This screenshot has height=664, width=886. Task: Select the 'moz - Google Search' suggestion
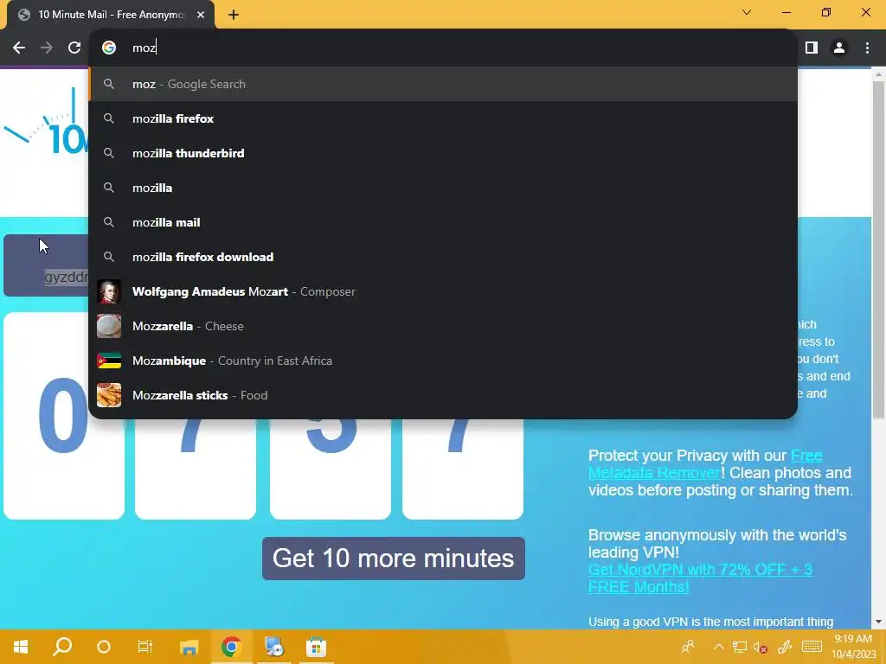[x=443, y=84]
